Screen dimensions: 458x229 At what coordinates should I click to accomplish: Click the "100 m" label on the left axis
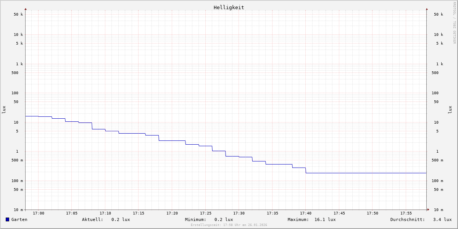(17, 181)
